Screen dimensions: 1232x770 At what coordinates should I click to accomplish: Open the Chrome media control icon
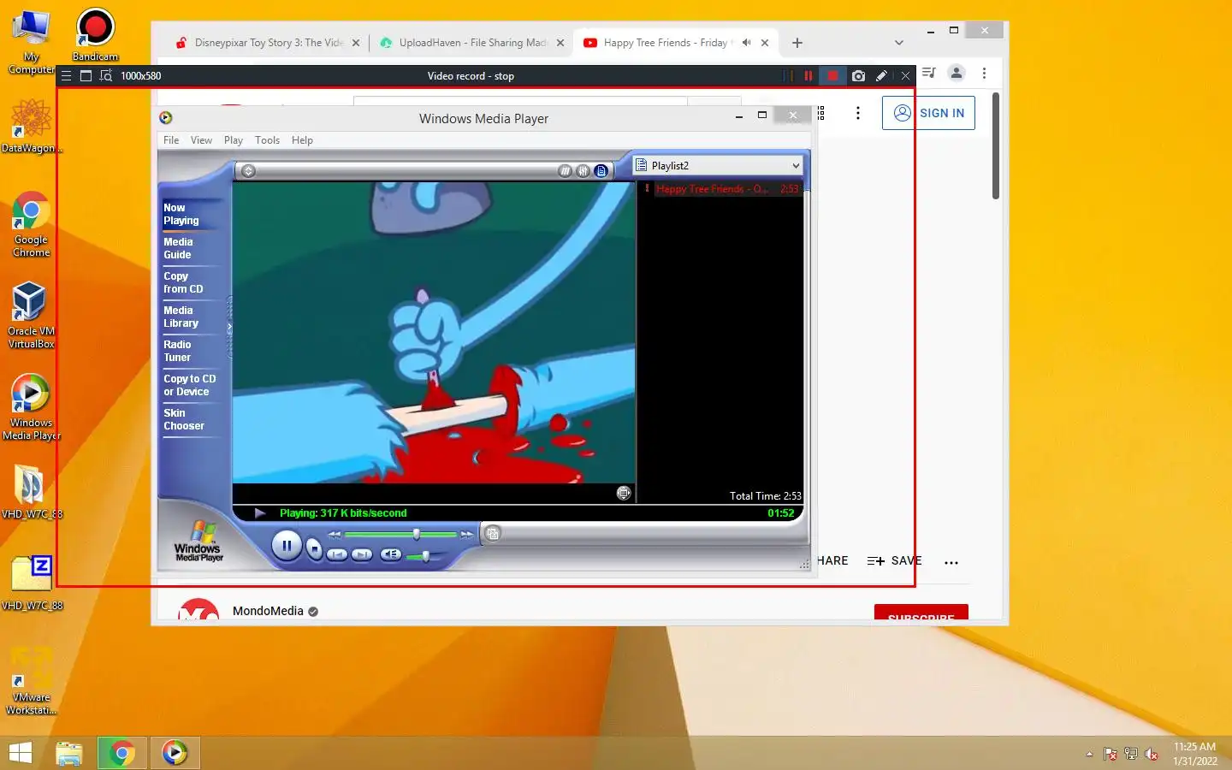tap(929, 73)
